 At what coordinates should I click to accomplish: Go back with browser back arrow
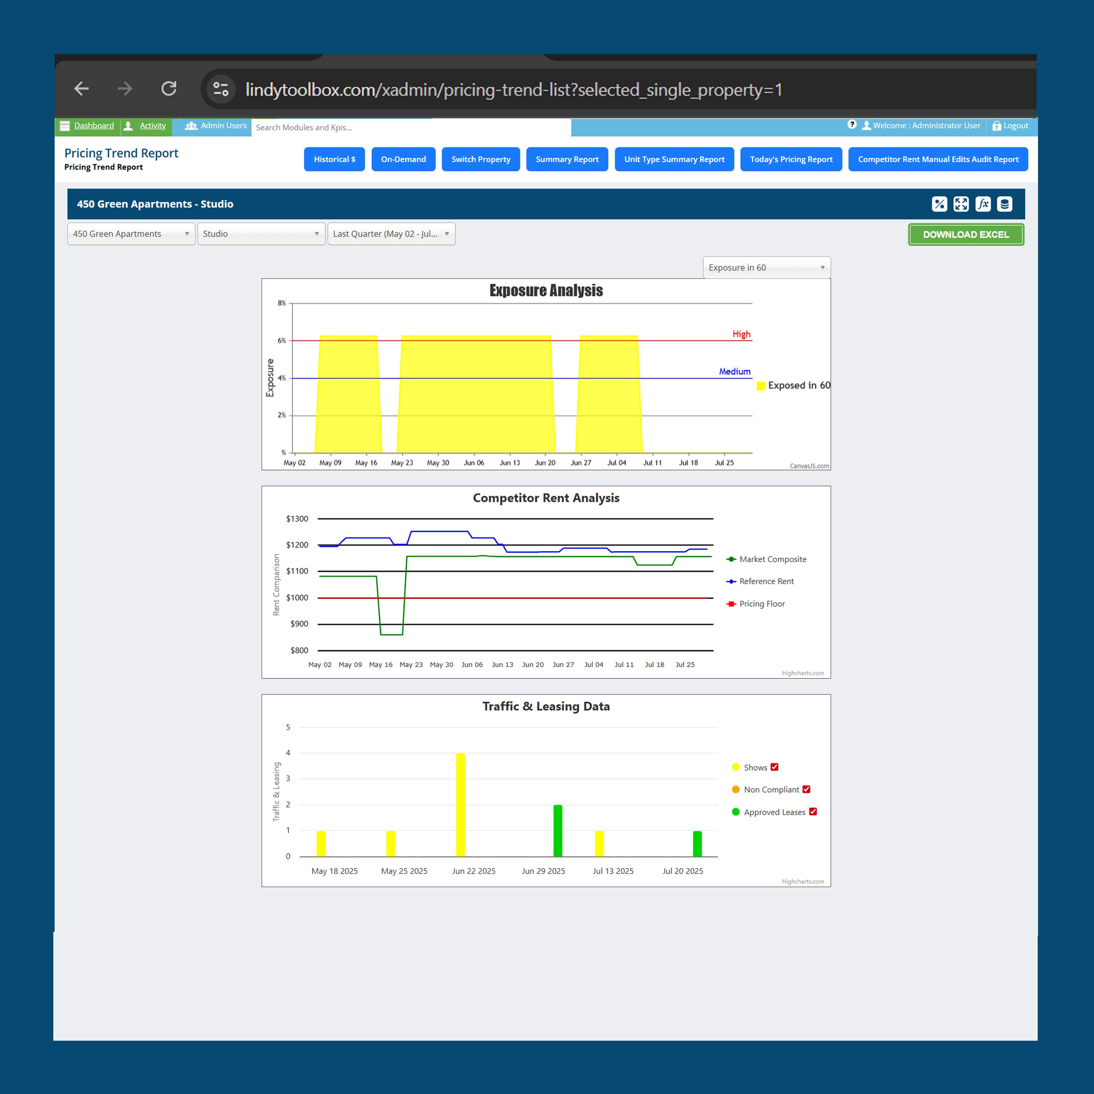tap(82, 89)
